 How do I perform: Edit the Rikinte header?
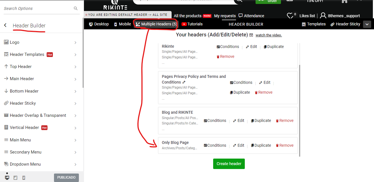click(251, 47)
